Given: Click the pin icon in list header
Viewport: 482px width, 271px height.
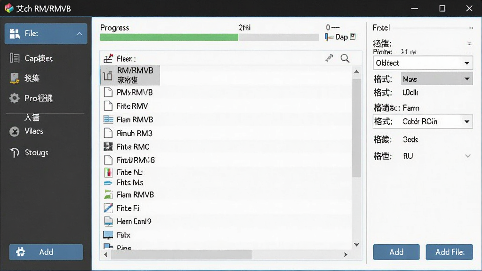Looking at the screenshot, I should tap(329, 58).
